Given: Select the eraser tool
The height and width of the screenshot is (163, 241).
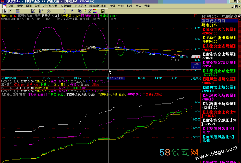Looking at the screenshot, I should tap(85, 11).
